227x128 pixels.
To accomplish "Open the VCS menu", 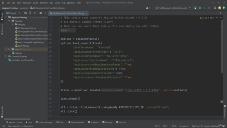I will tap(63, 2).
